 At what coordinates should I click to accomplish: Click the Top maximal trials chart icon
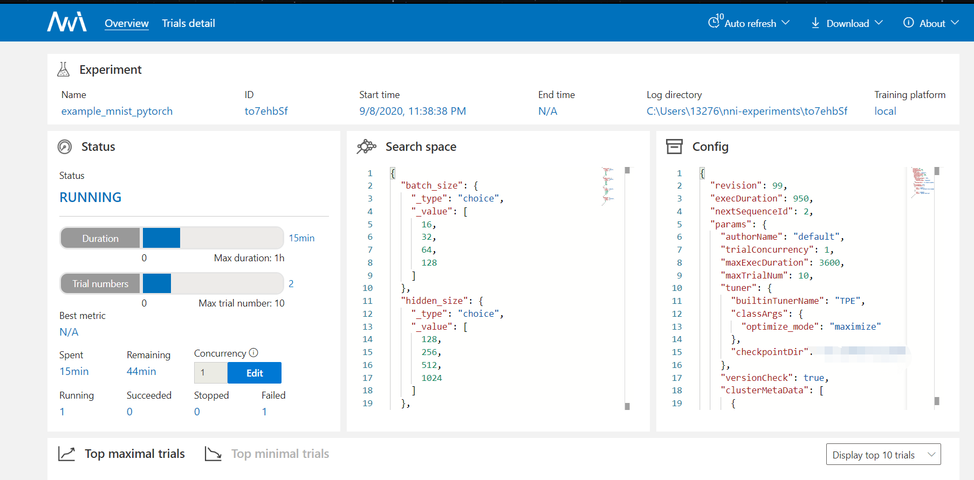pos(66,454)
